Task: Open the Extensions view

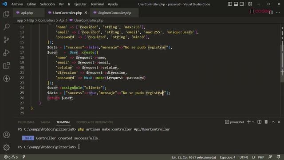Action: [x=6, y=65]
